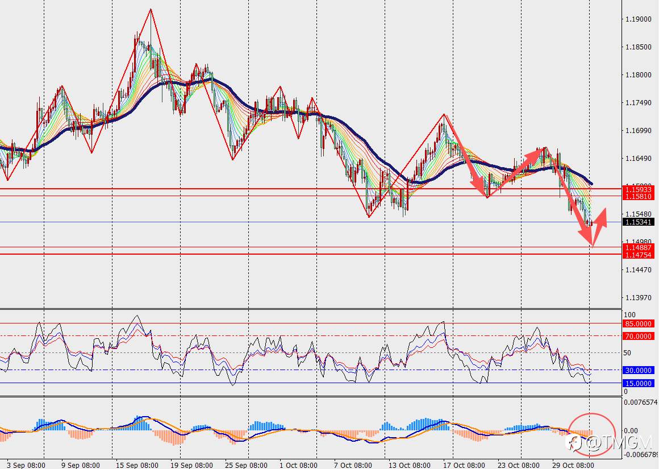This screenshot has height=469, width=659.
Task: Click the small upward red arrow
Action: tap(600, 219)
